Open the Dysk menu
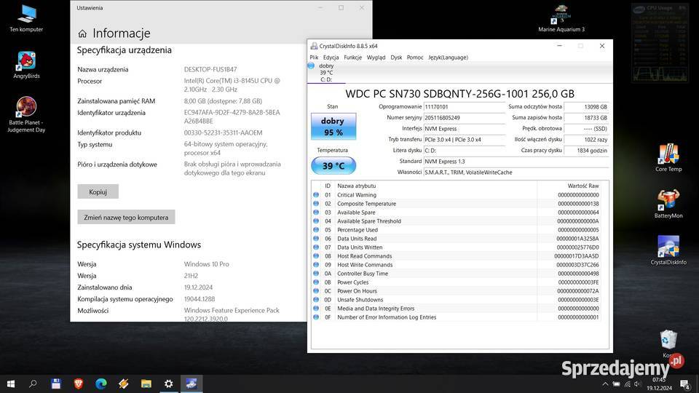The image size is (699, 393). click(x=396, y=57)
